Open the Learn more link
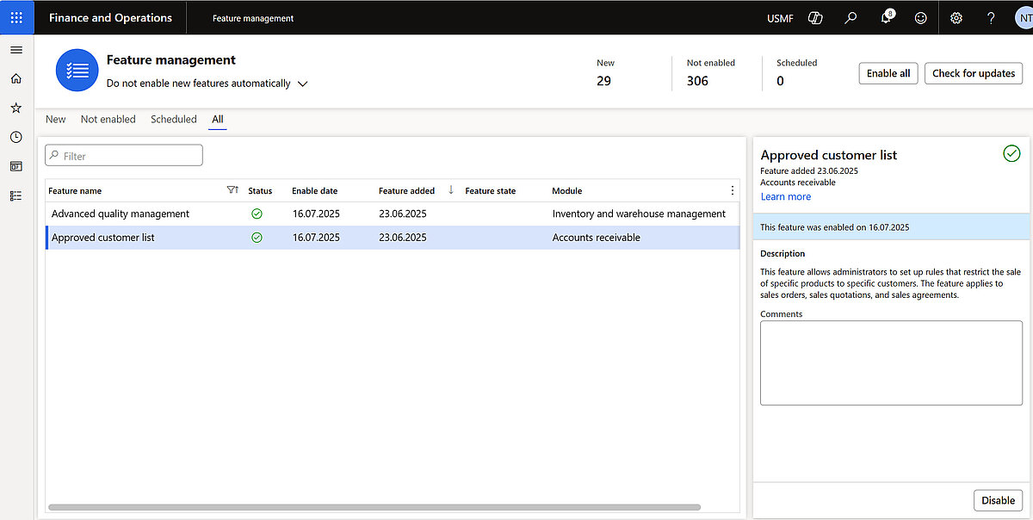This screenshot has height=520, width=1033. (785, 196)
